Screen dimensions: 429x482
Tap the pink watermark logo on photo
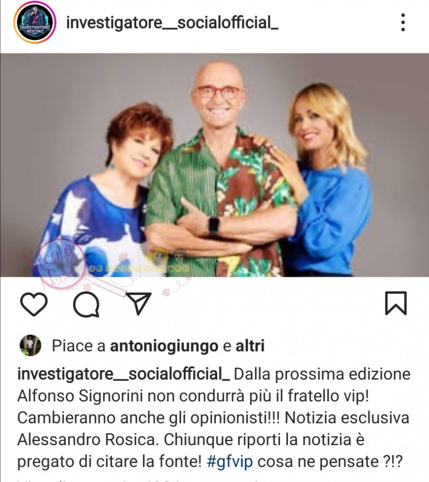click(x=56, y=263)
